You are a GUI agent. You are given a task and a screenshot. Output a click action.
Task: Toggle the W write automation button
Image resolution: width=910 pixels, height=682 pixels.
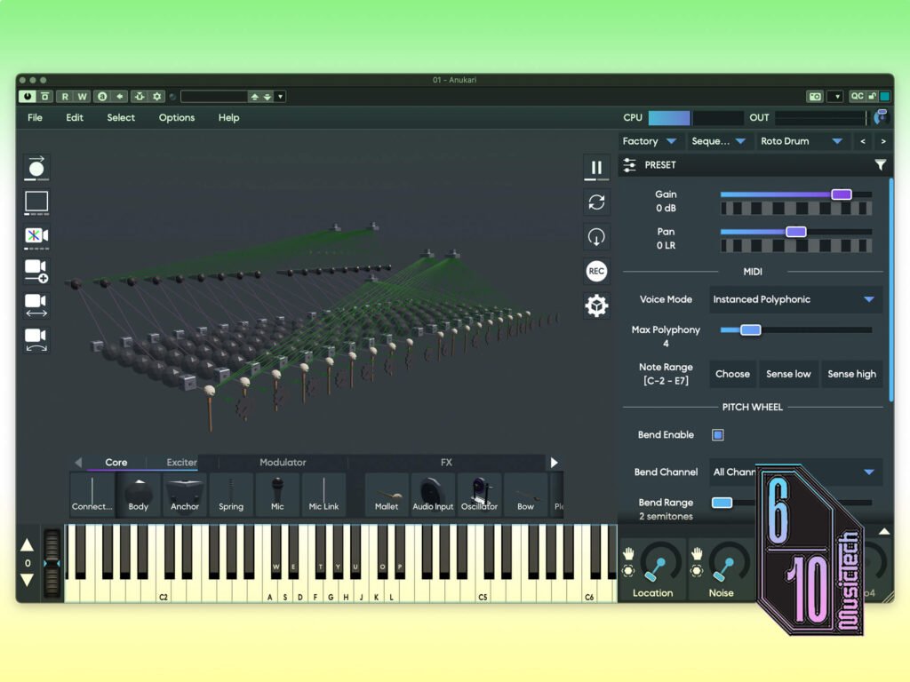pos(83,96)
